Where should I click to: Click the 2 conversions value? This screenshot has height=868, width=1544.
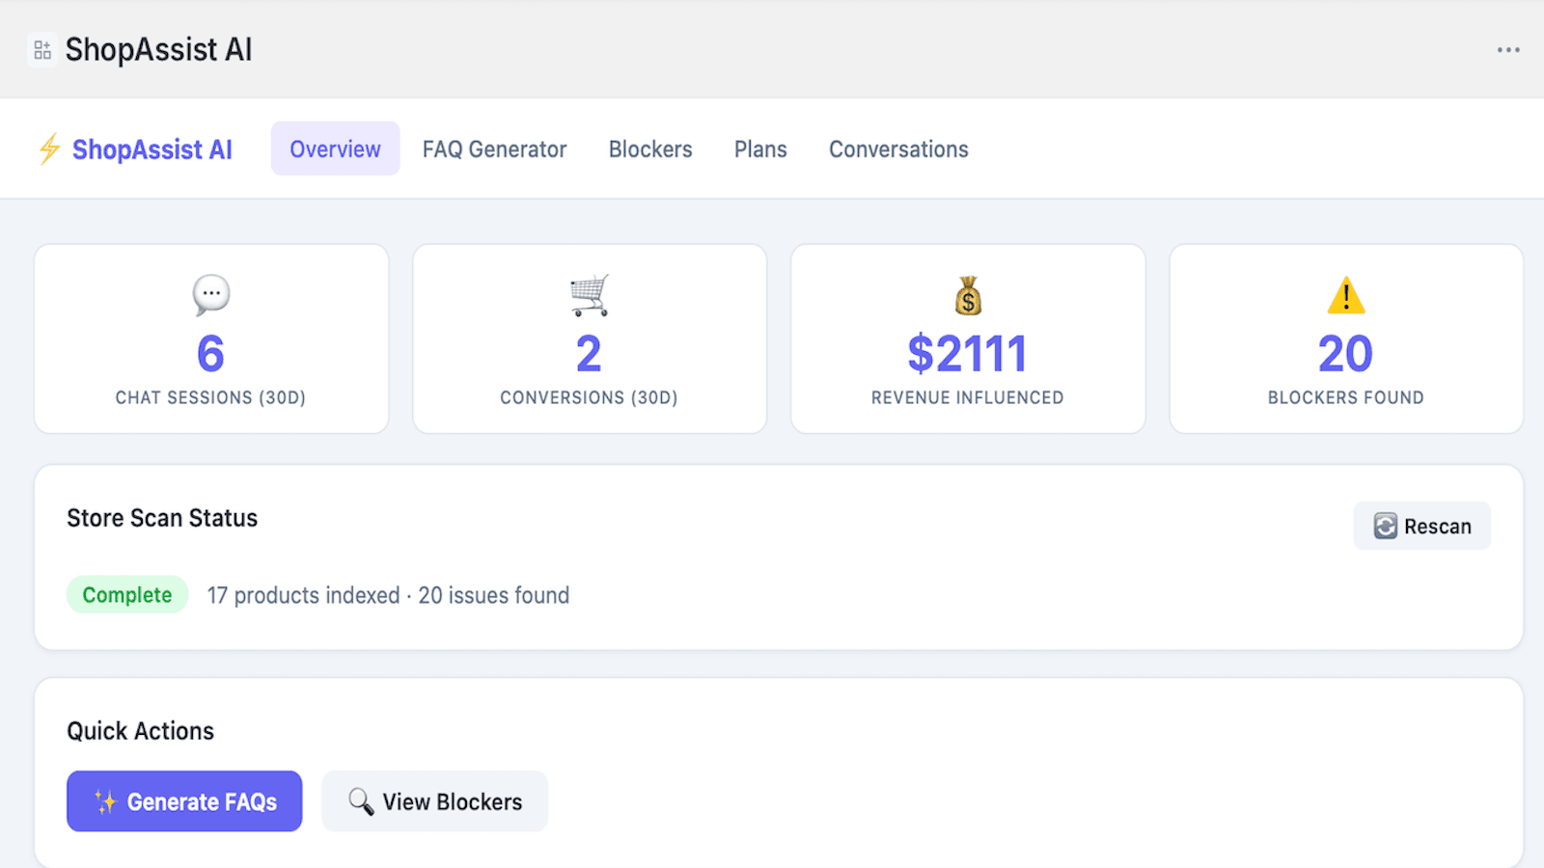click(x=589, y=354)
